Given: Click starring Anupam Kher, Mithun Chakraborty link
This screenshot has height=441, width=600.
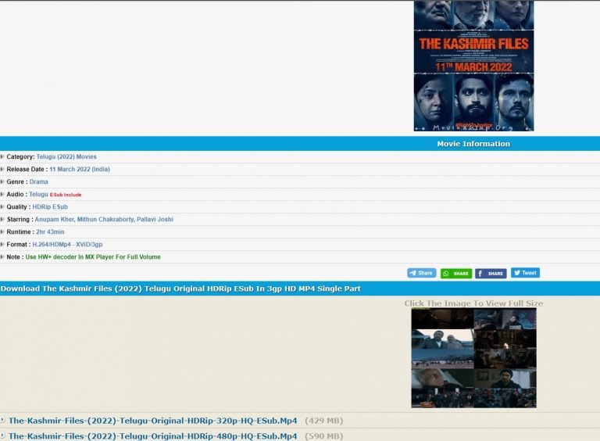Looking at the screenshot, I should pyautogui.click(x=104, y=220).
